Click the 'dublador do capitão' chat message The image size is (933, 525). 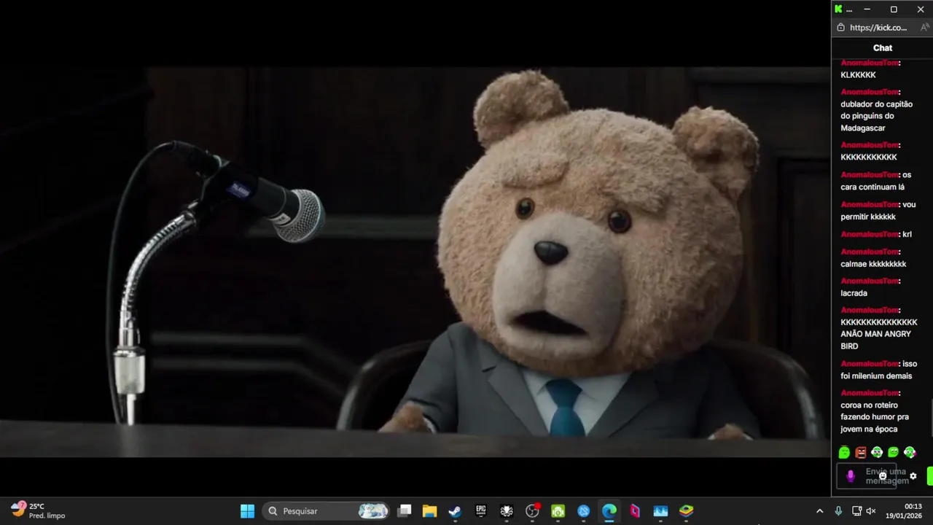coord(876,116)
